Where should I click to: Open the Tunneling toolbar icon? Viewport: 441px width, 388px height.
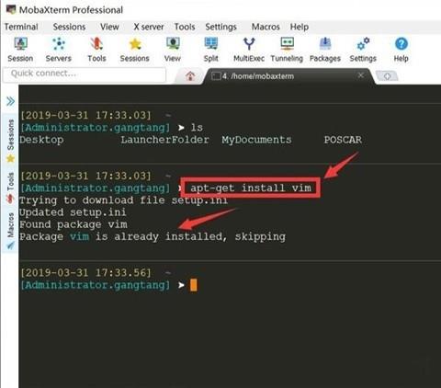pos(287,50)
